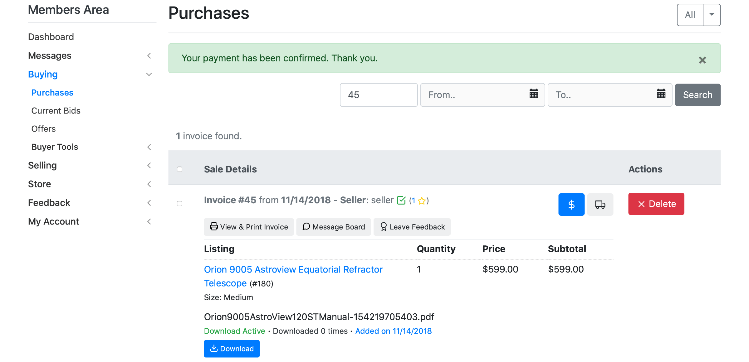749x362 pixels.
Task: Expand the Selling sidebar section
Action: [149, 165]
